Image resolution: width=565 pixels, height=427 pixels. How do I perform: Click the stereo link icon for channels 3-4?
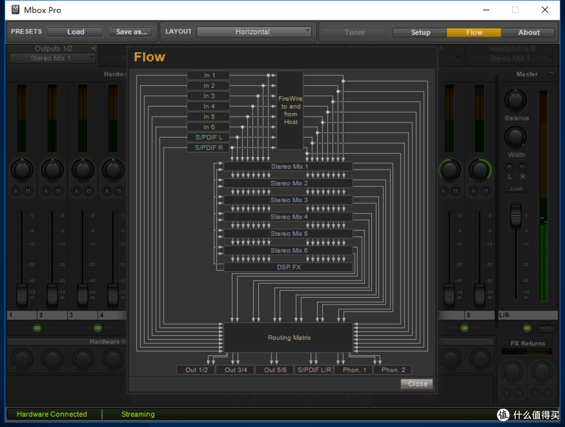tap(98, 328)
